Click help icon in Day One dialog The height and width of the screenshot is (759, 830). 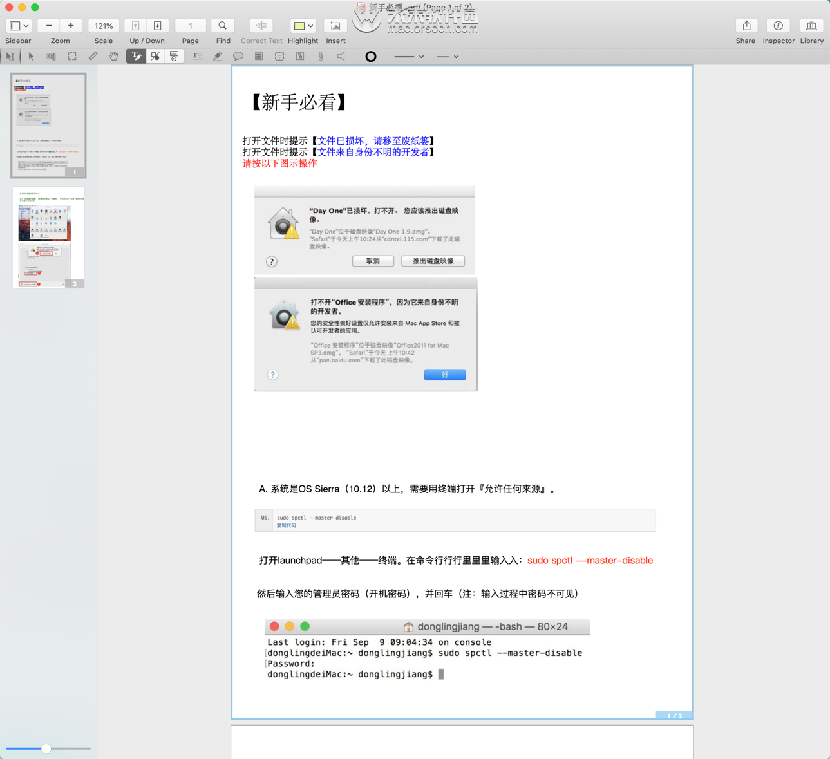[x=272, y=261]
